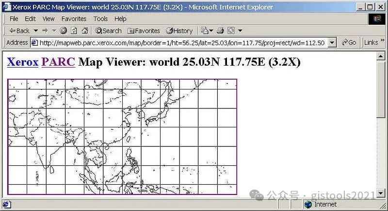
Task: Maximize the Internet Explorer window
Action: (x=370, y=7)
